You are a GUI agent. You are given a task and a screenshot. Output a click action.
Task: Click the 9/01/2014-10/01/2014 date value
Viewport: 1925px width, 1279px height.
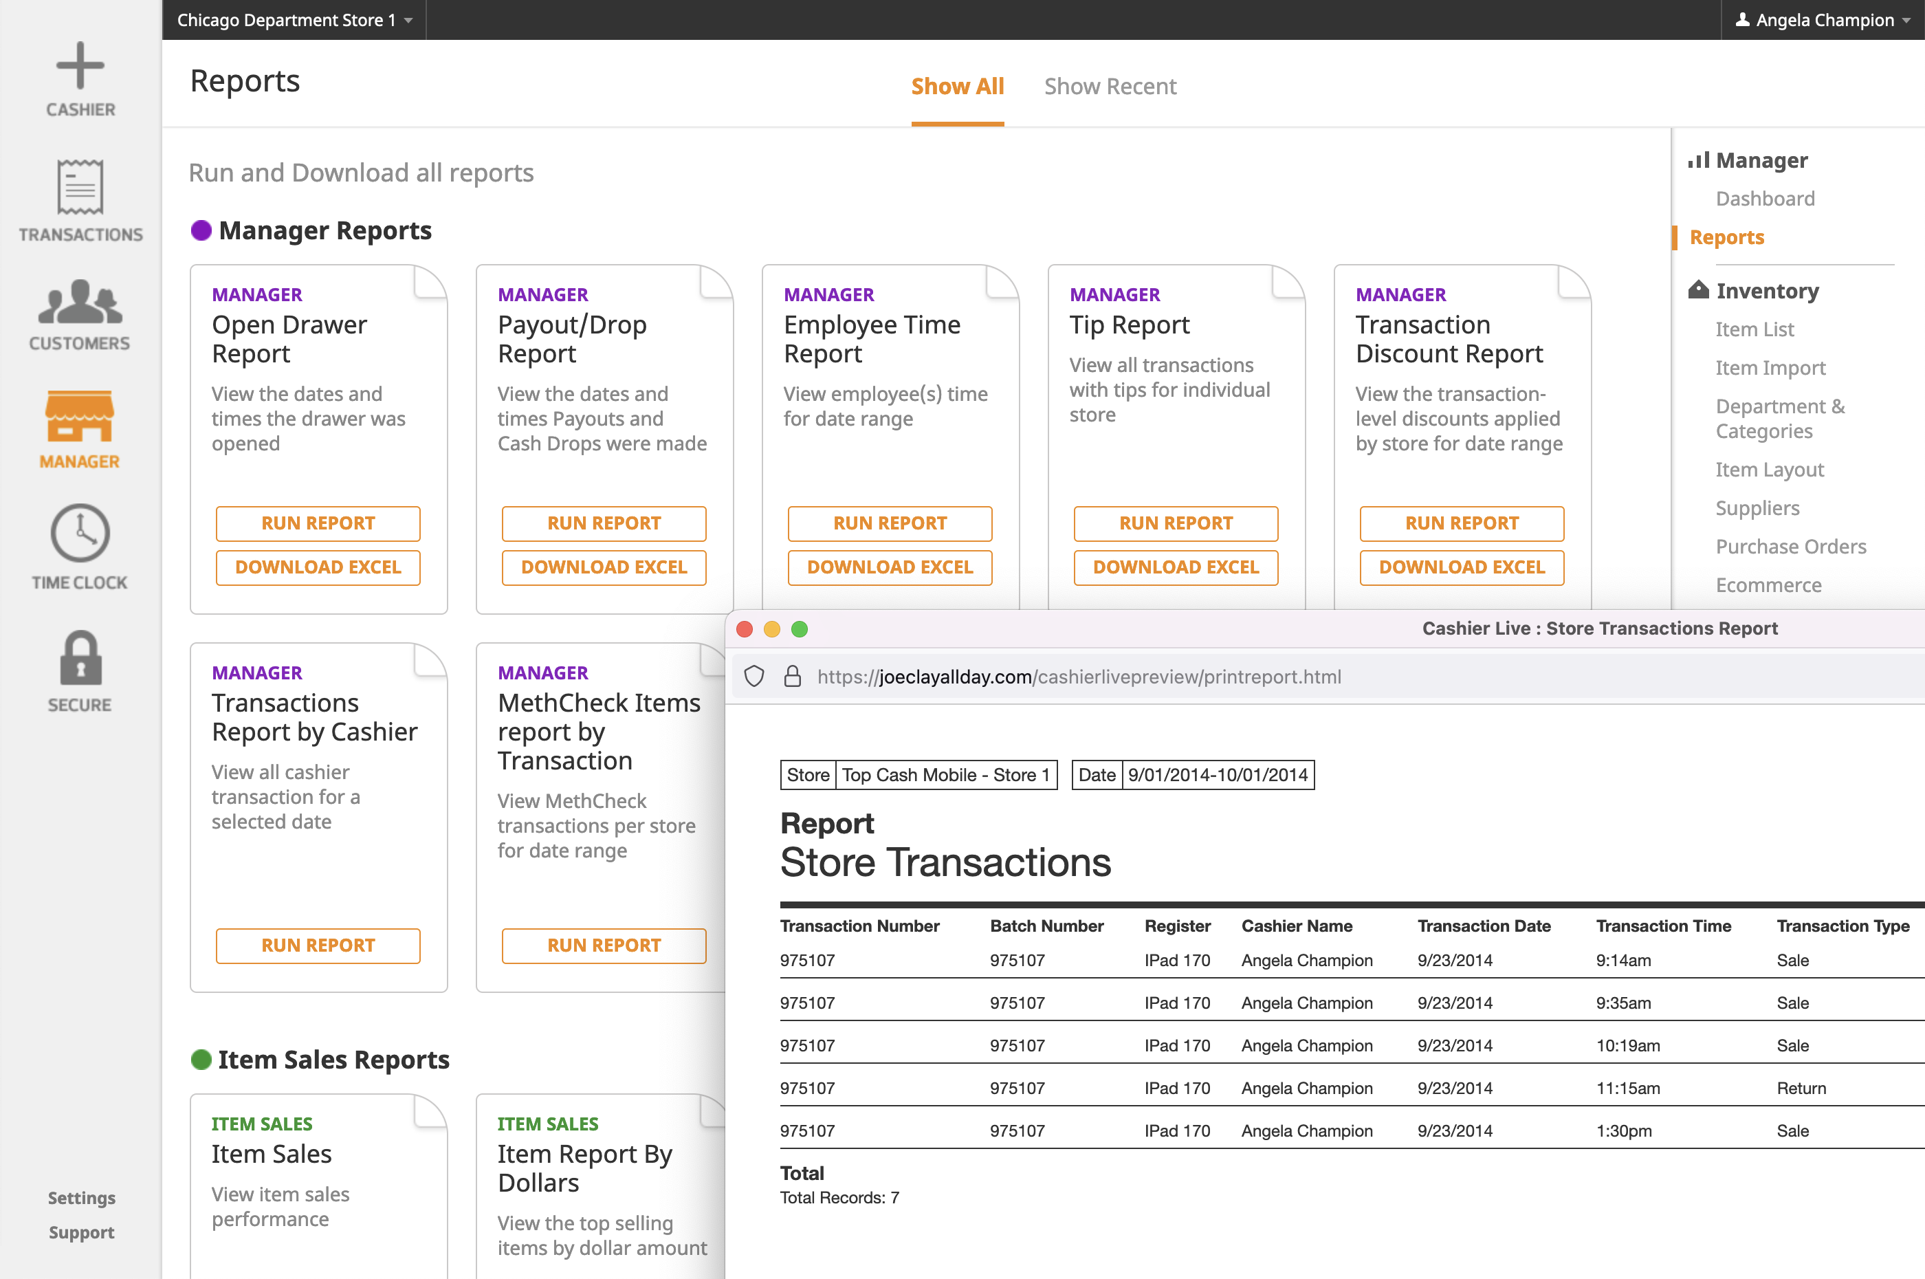tap(1218, 775)
